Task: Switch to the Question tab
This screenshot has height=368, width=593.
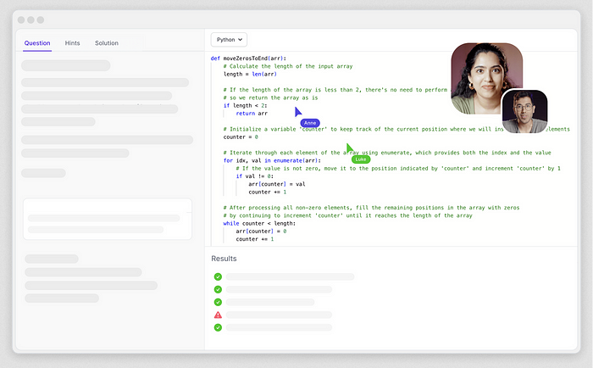Action: 37,43
